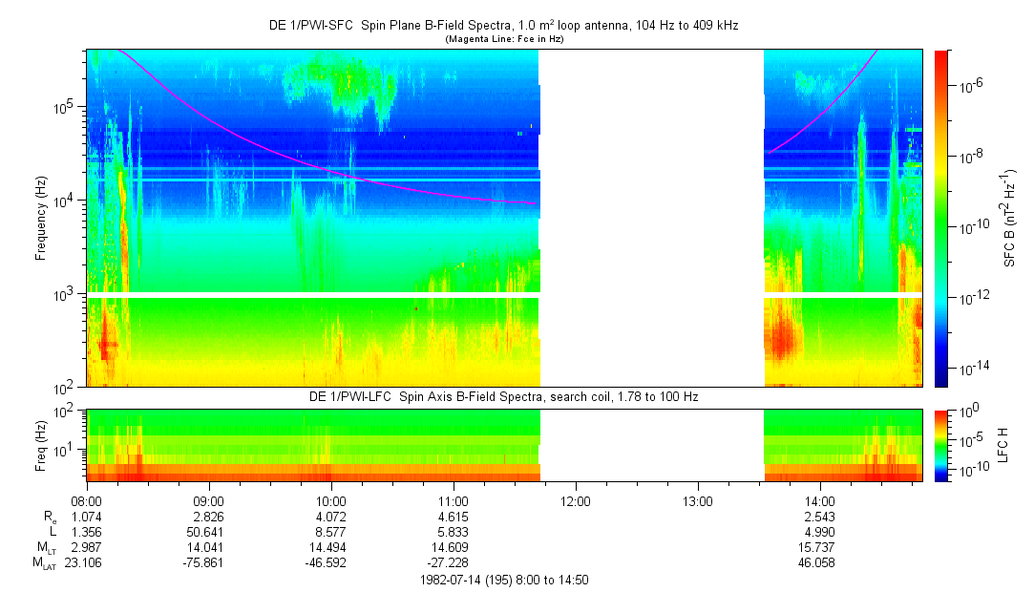Image resolution: width=1034 pixels, height=592 pixels.
Task: Click the 13:00 time axis label
Action: (698, 501)
